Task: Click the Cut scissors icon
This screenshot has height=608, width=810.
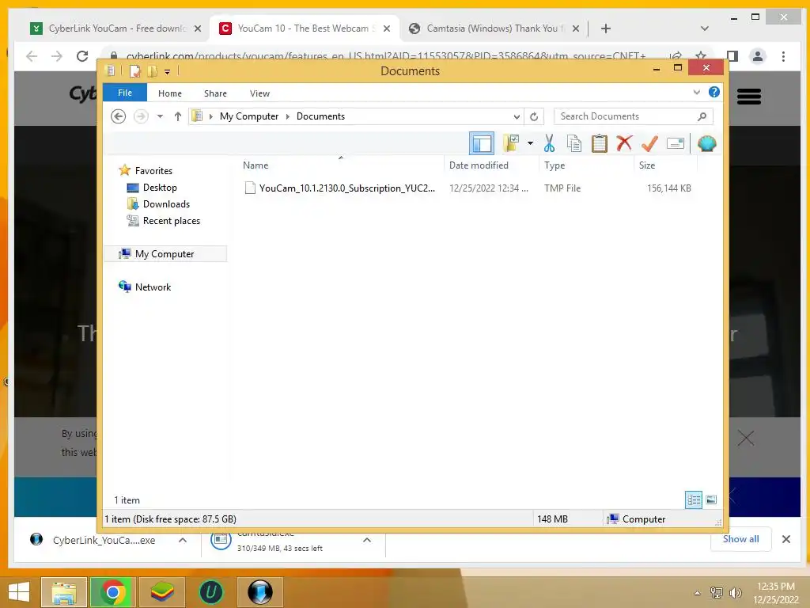Action: [549, 143]
